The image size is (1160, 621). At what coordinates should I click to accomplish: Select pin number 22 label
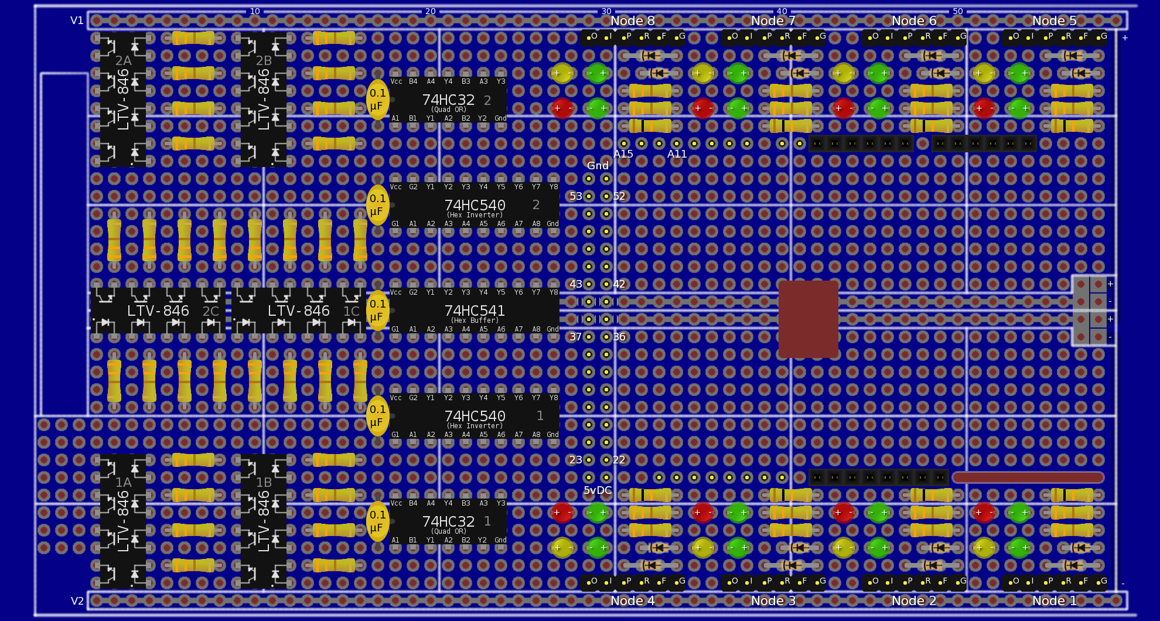[619, 460]
